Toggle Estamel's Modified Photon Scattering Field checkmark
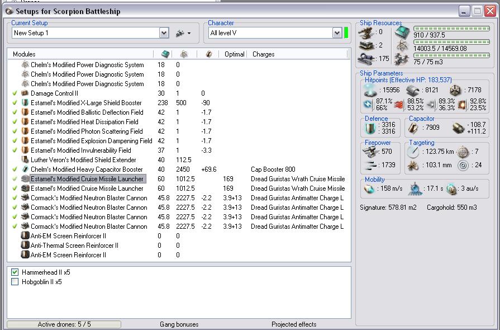The width and height of the screenshot is (500, 330). click(x=15, y=131)
